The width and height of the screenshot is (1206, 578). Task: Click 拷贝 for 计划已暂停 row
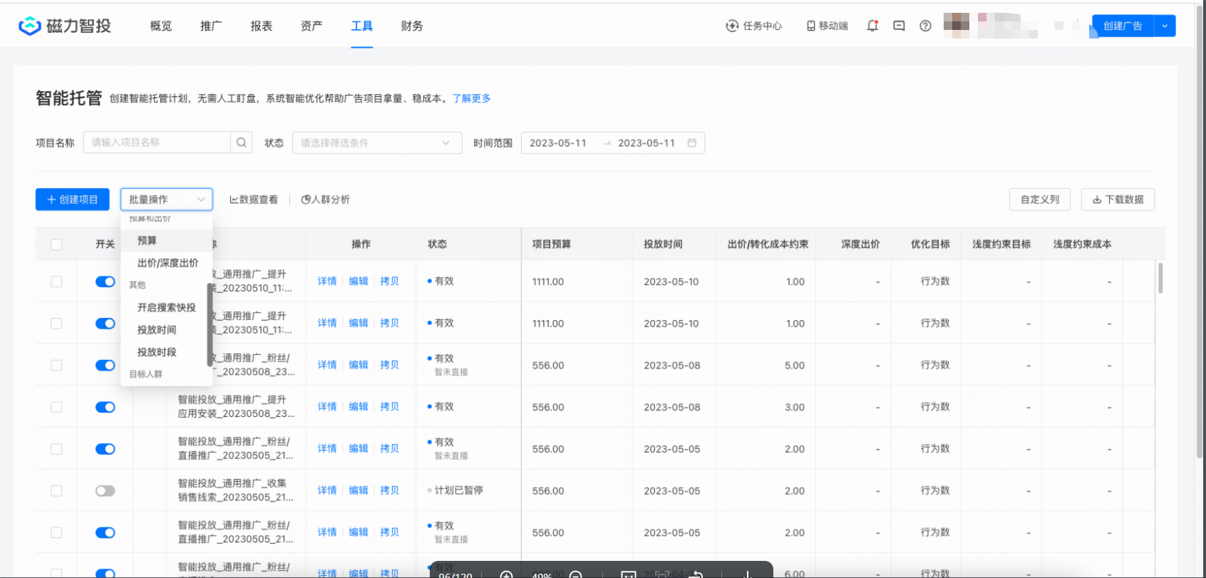(390, 490)
